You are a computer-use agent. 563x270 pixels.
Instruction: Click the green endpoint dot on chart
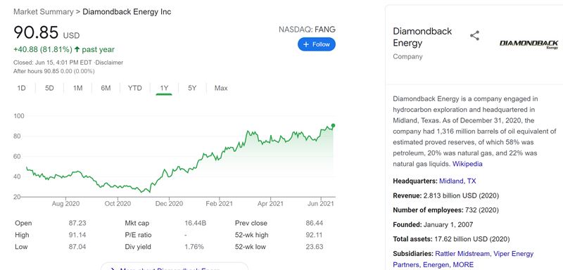[333, 125]
